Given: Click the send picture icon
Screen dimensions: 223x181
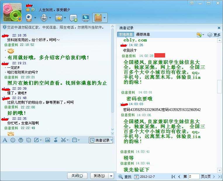Looking at the screenshot, I should 48,140.
